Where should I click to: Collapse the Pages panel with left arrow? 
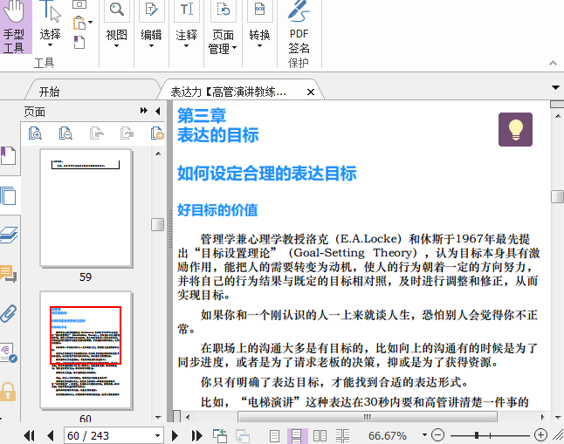point(157,111)
